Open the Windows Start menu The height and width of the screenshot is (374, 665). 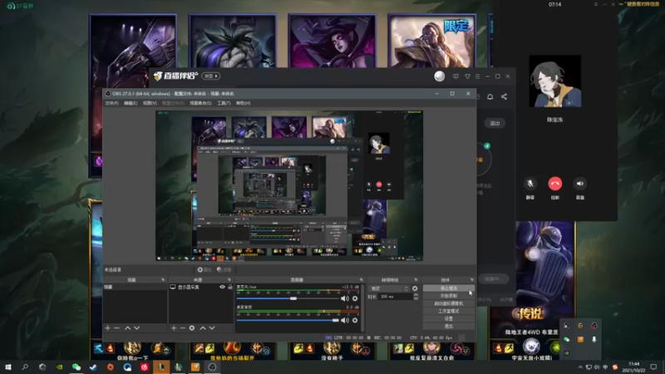click(x=8, y=367)
